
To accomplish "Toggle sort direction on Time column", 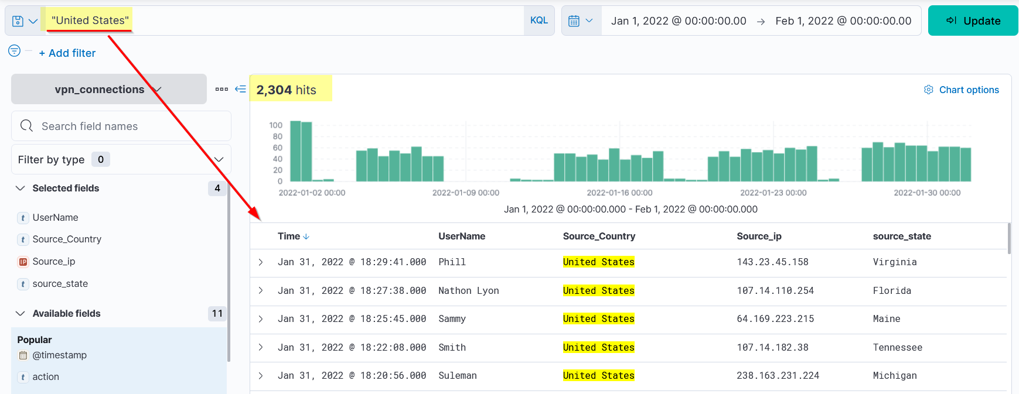I will coord(306,237).
